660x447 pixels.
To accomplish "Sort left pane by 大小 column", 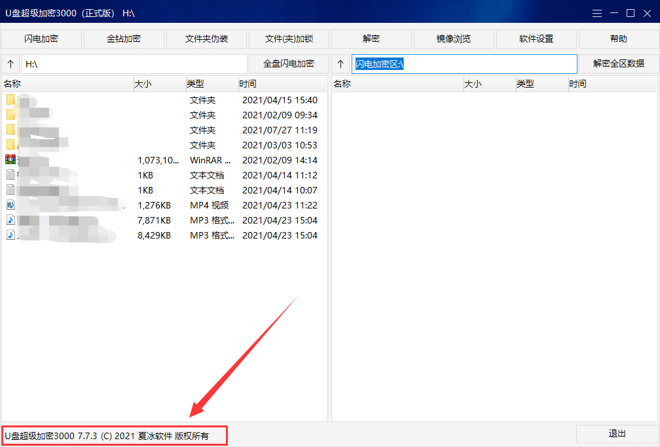I will coord(160,84).
